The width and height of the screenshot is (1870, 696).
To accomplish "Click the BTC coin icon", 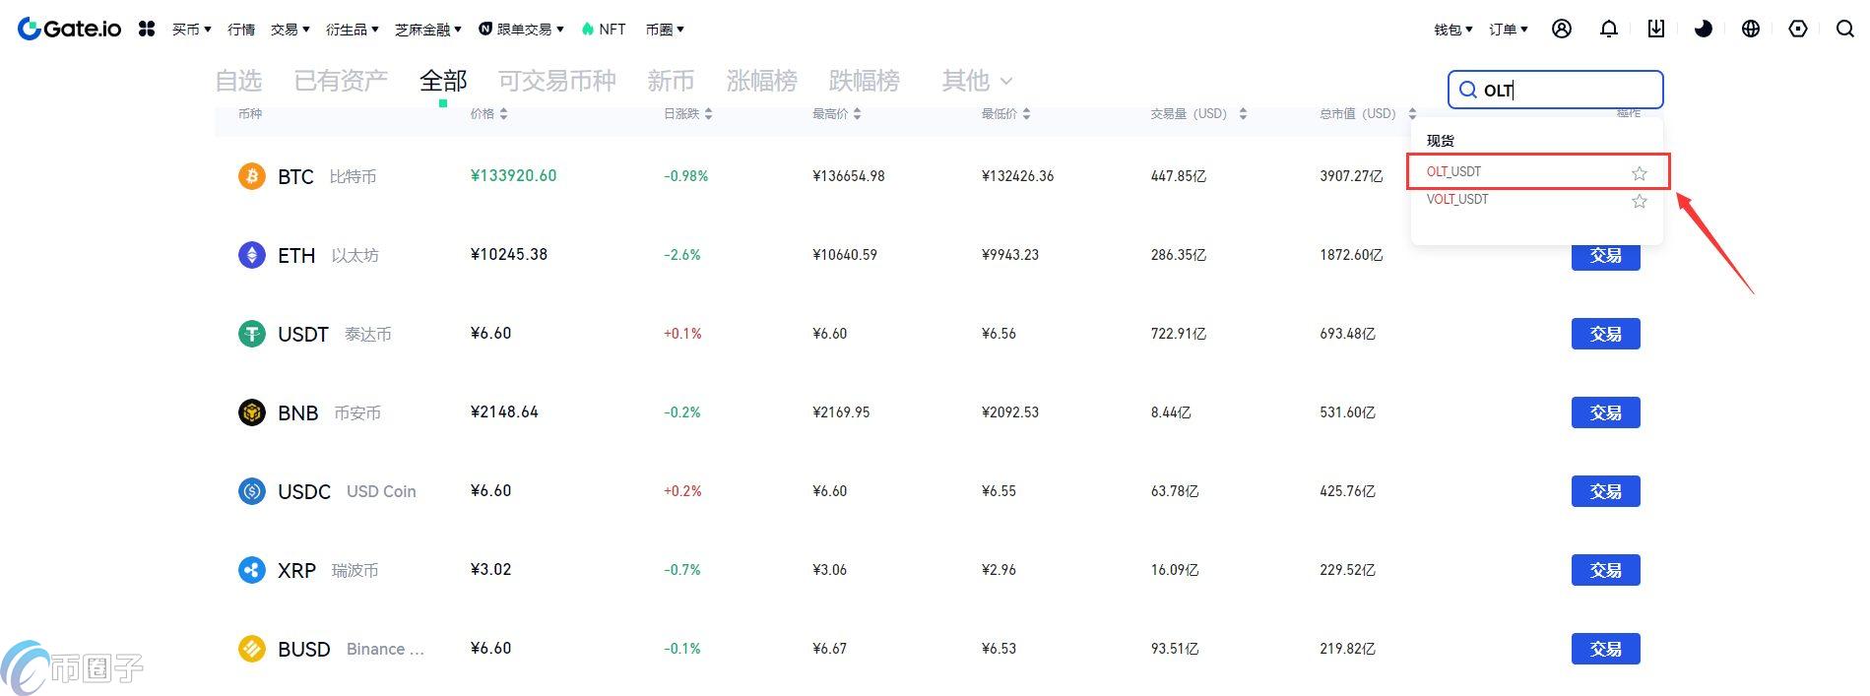I will [x=252, y=176].
